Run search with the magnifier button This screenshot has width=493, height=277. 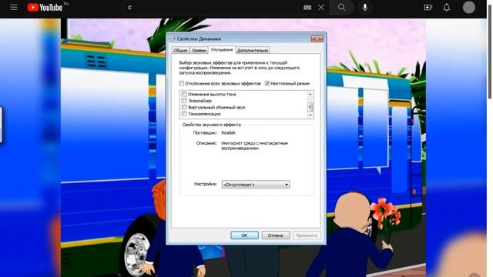[x=341, y=7]
